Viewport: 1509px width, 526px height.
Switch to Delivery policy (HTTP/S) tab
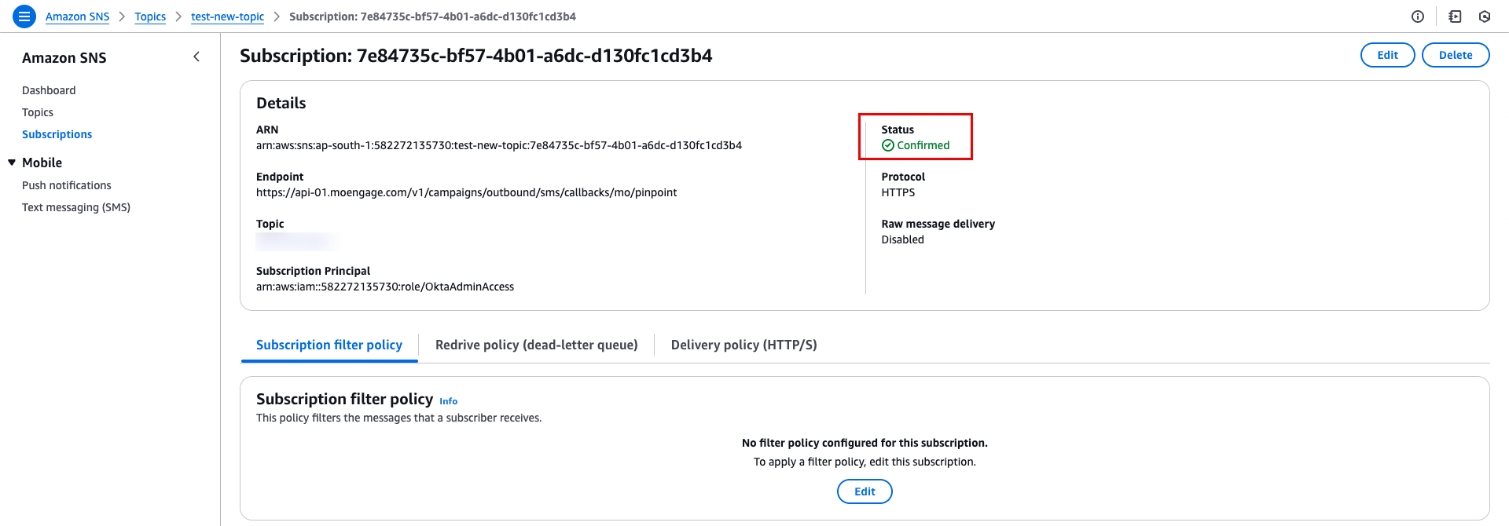(x=744, y=345)
